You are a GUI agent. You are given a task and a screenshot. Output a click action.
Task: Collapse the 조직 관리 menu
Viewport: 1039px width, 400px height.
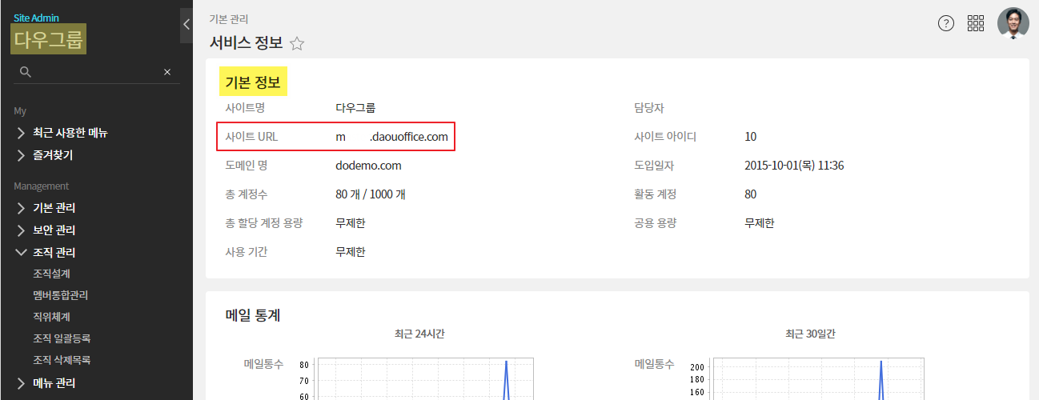point(54,253)
